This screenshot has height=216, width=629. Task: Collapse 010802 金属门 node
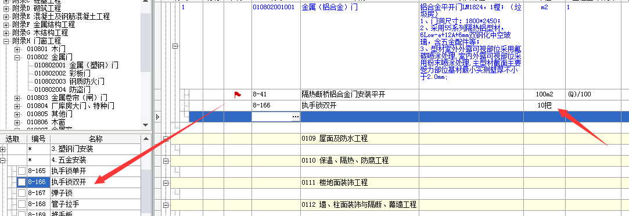(x=17, y=57)
